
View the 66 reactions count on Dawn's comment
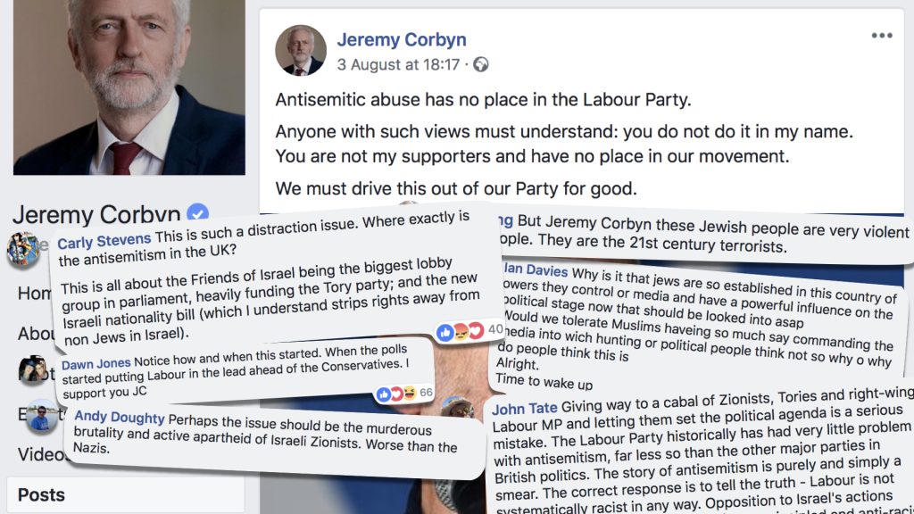coord(426,393)
